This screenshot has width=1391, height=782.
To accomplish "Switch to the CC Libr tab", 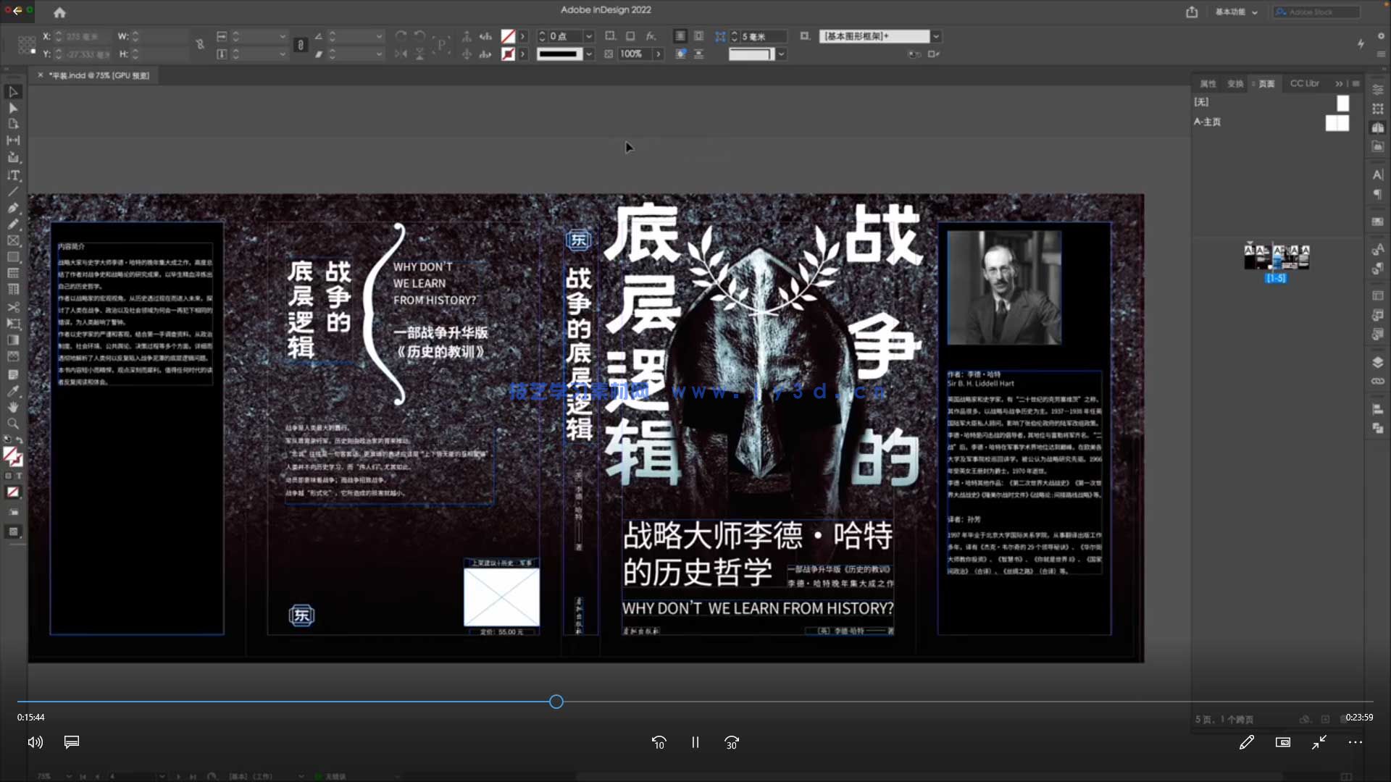I will tap(1304, 84).
